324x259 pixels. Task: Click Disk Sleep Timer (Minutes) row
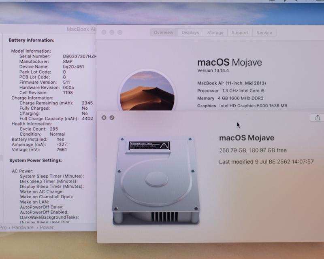(x=49, y=181)
